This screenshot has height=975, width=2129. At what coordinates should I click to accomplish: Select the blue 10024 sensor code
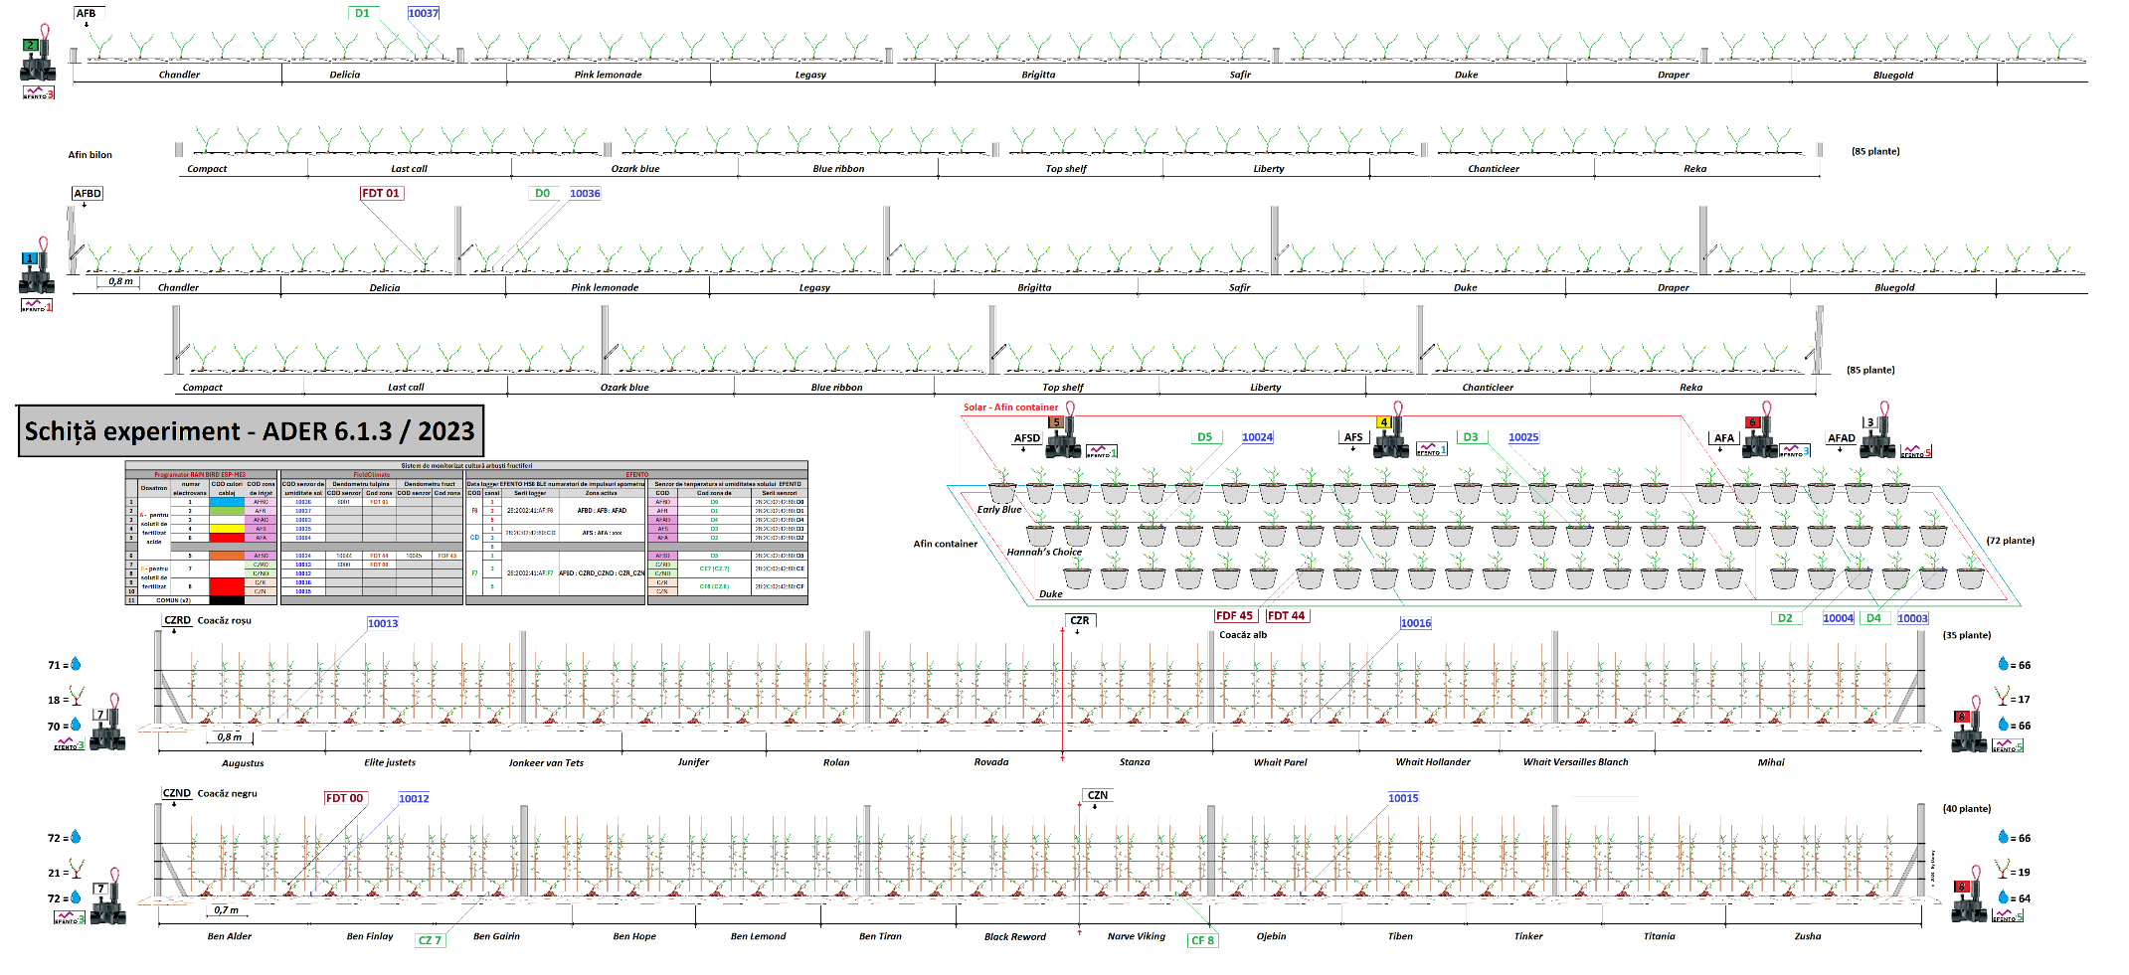[1257, 437]
